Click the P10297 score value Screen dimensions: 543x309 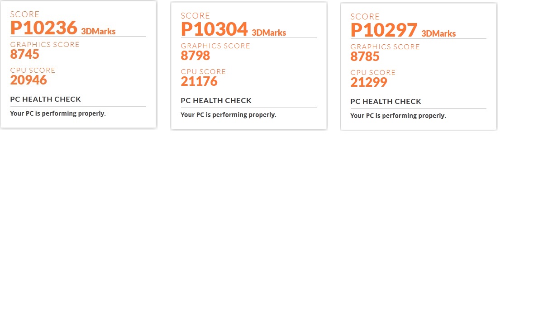tap(384, 30)
